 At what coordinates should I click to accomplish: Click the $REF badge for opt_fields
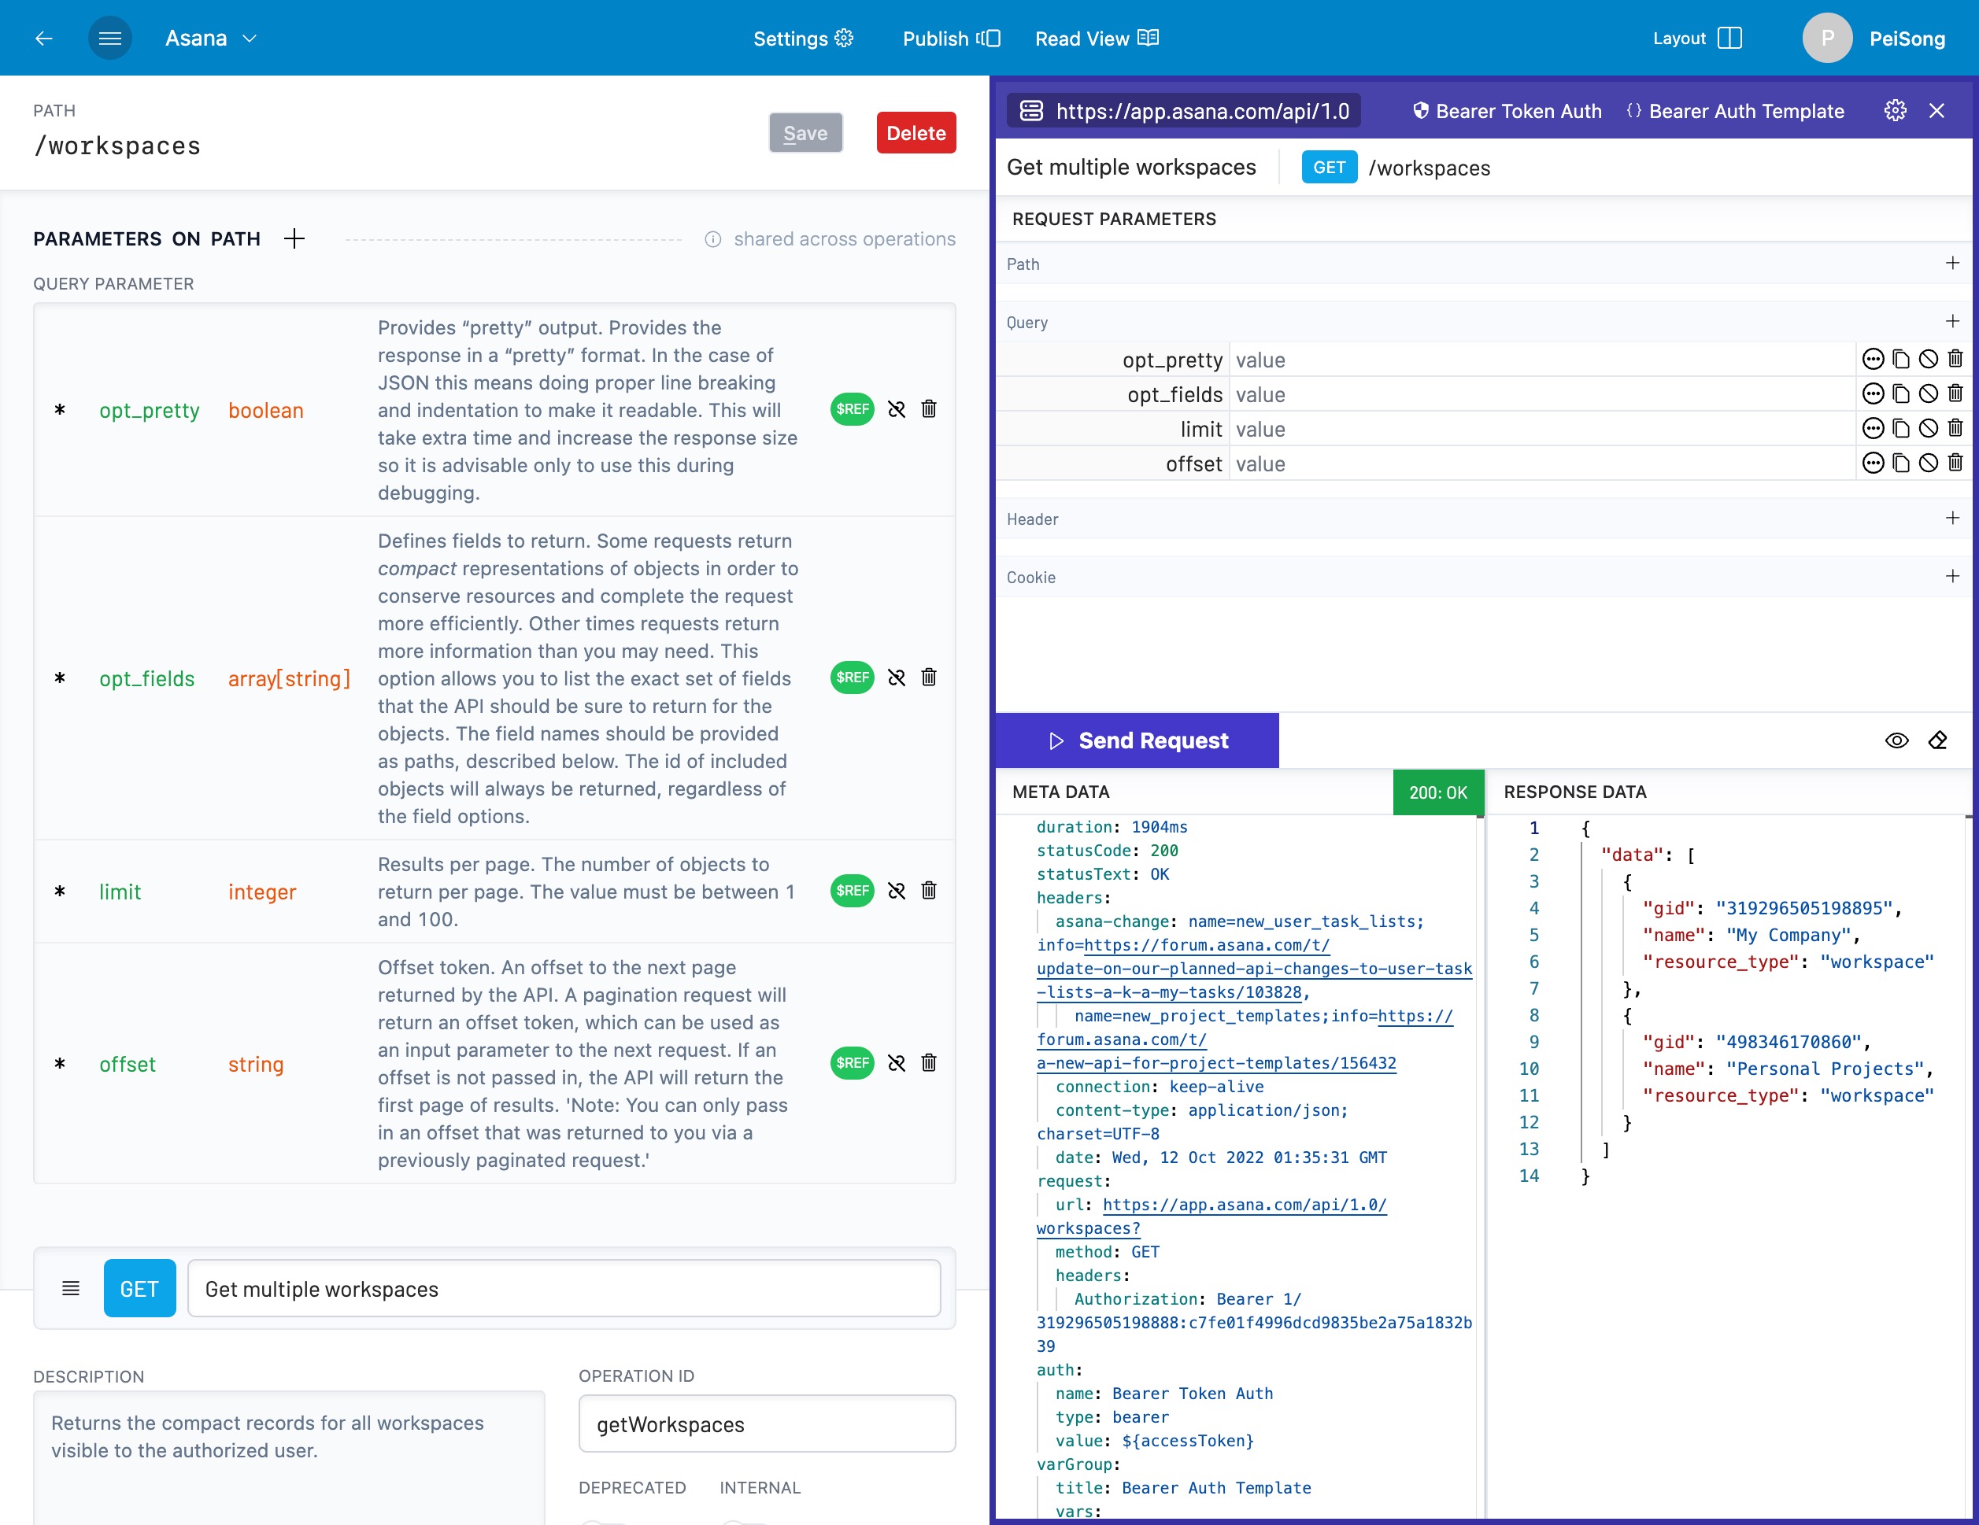pos(852,678)
